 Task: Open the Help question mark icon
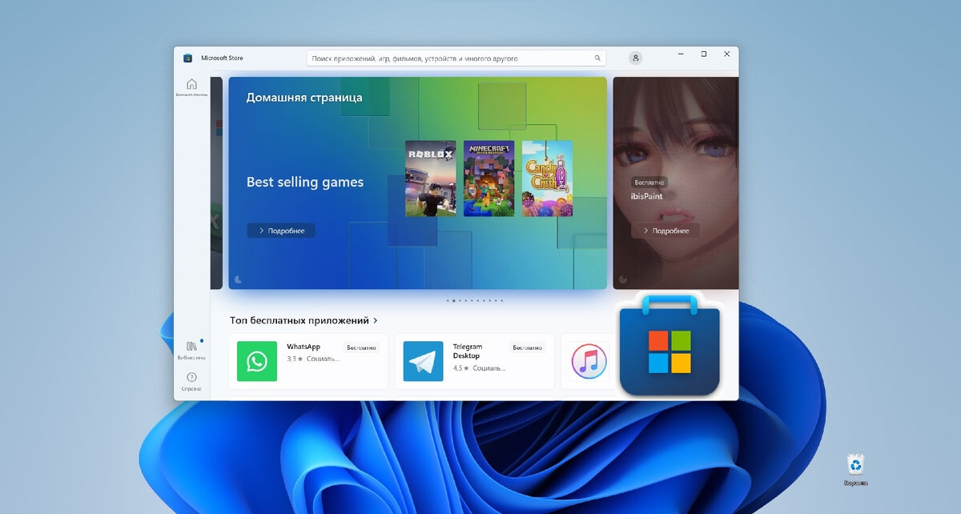pos(191,377)
